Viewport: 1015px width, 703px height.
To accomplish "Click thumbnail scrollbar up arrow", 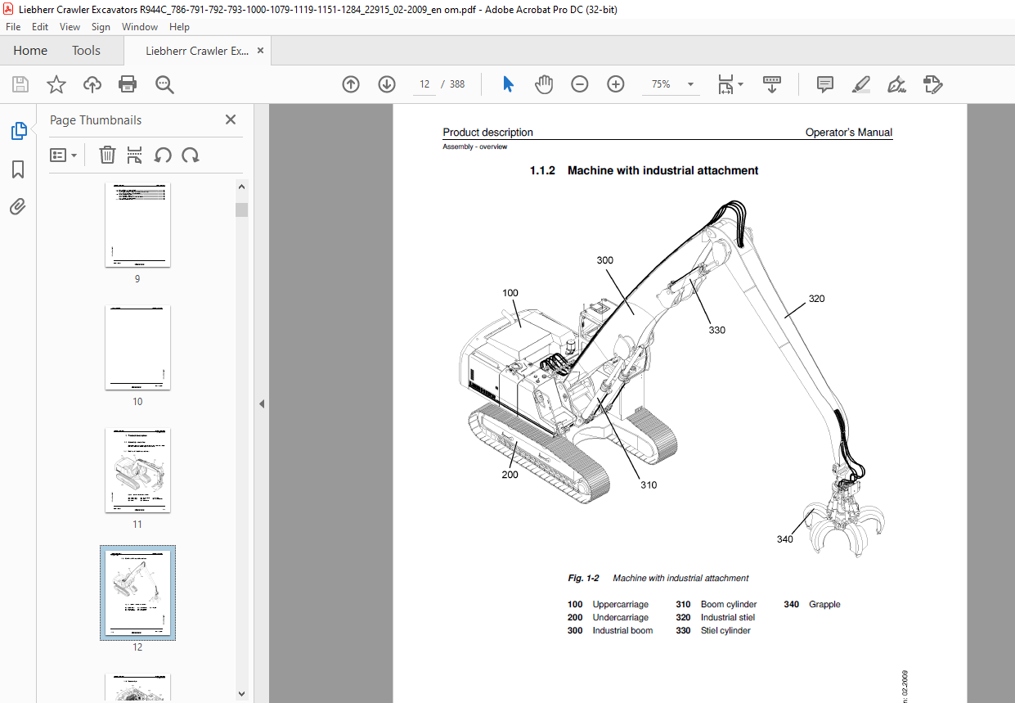I will click(242, 189).
